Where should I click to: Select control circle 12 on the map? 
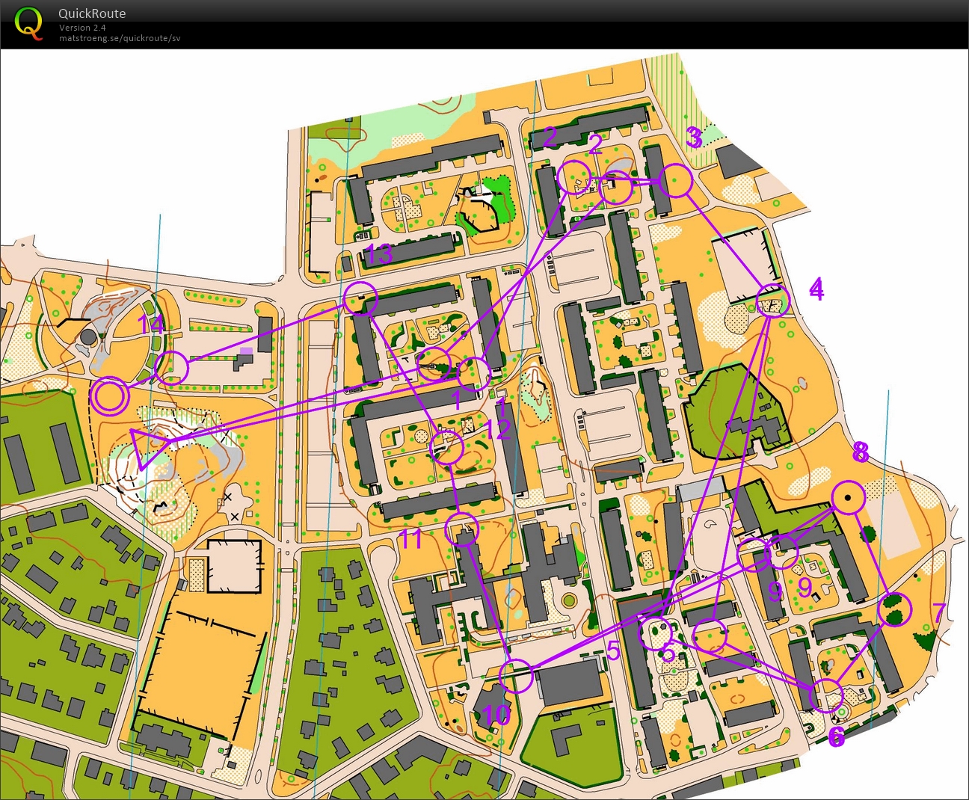448,448
